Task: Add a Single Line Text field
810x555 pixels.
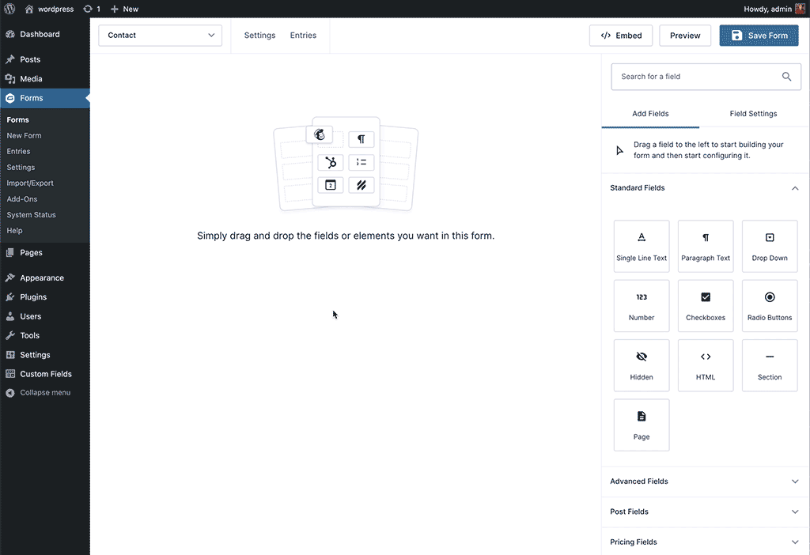Action: (641, 246)
